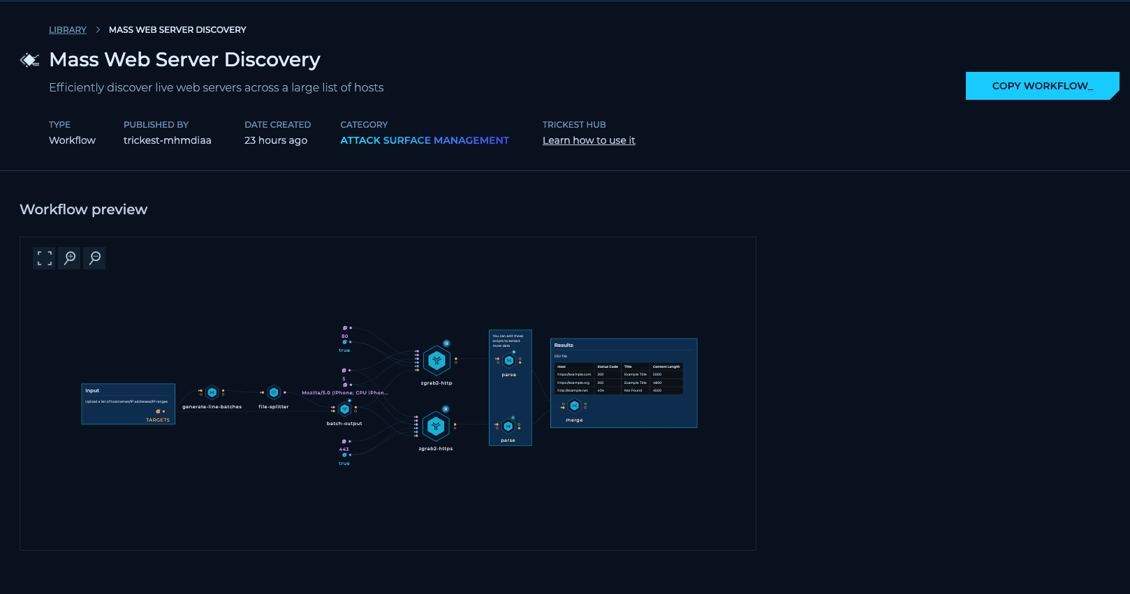The image size is (1130, 594).
Task: Select the merge node icon
Action: pyautogui.click(x=574, y=406)
